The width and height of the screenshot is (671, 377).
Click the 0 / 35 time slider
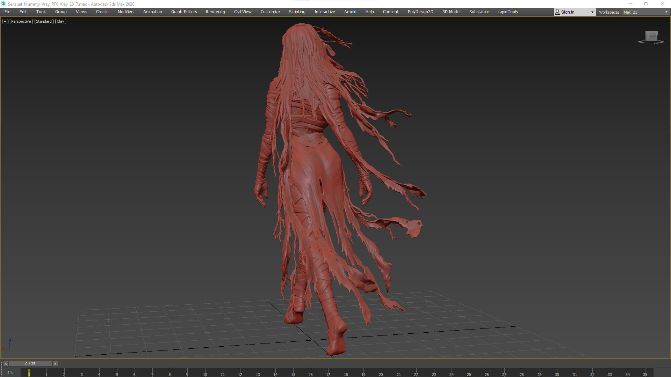[30, 364]
